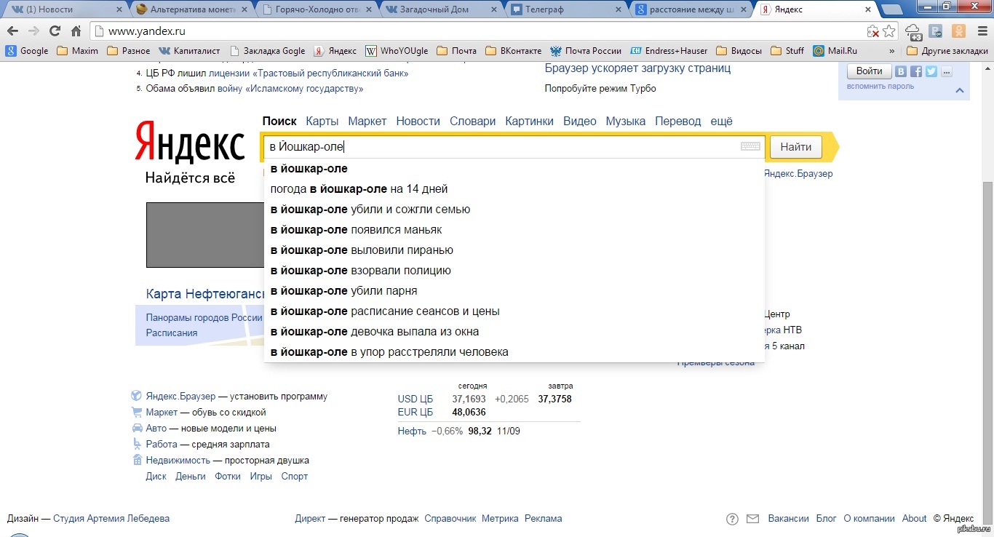The image size is (994, 537).
Task: Reload the page with the refresh icon
Action: [55, 31]
